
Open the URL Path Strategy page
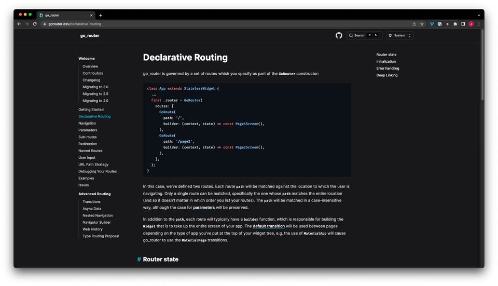coord(93,165)
